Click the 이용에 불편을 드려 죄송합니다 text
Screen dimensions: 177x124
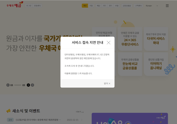coord(78,73)
